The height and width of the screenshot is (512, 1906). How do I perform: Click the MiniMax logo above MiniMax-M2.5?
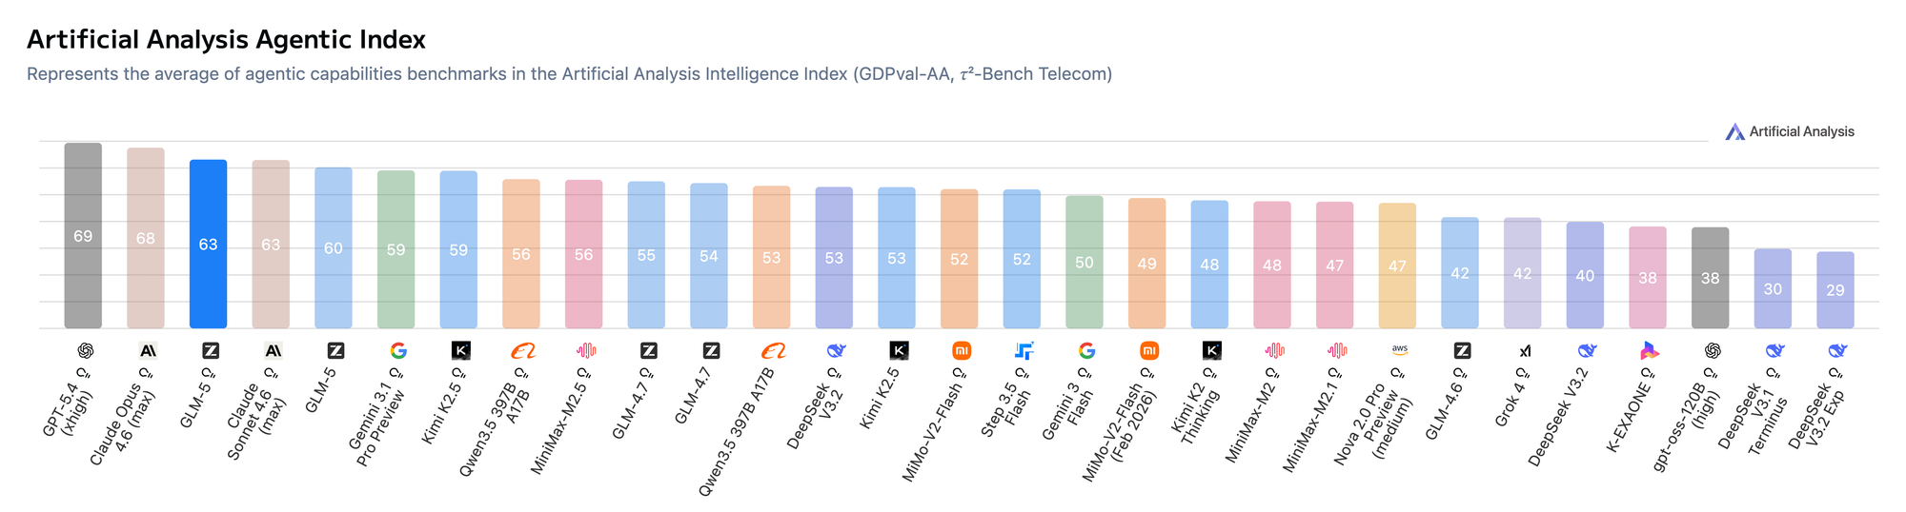pos(586,351)
